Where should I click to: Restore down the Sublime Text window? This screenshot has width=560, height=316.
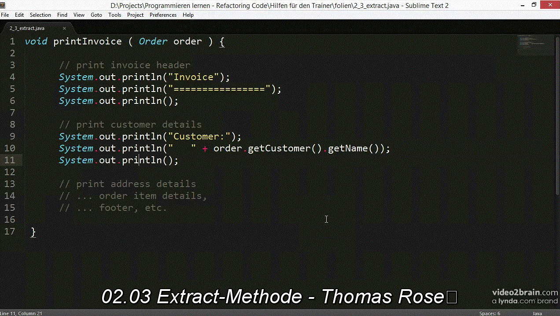pos(534,5)
